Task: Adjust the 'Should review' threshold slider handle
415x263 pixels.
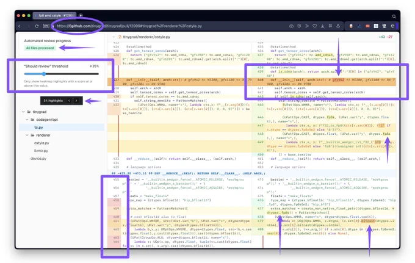Action: [x=44, y=74]
